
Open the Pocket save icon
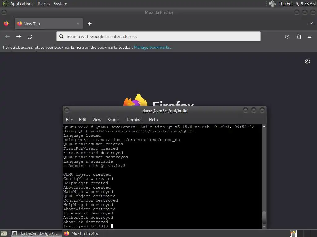pos(287,36)
